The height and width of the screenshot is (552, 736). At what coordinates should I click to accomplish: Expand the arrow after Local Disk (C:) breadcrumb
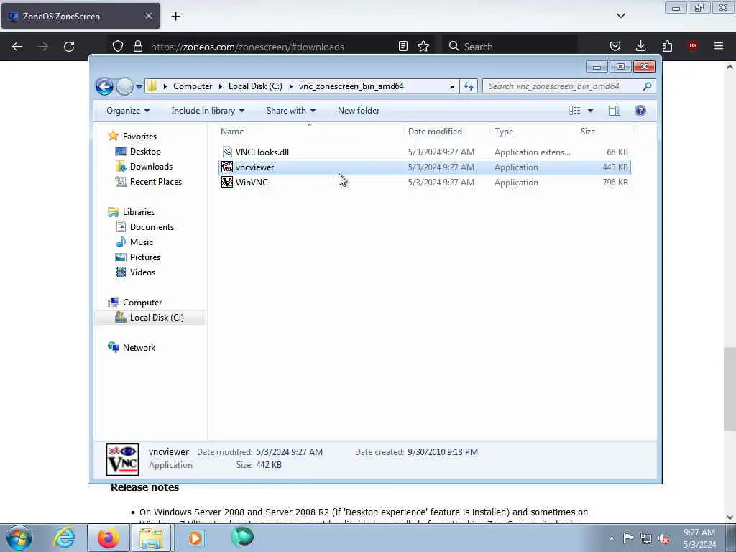coord(290,86)
